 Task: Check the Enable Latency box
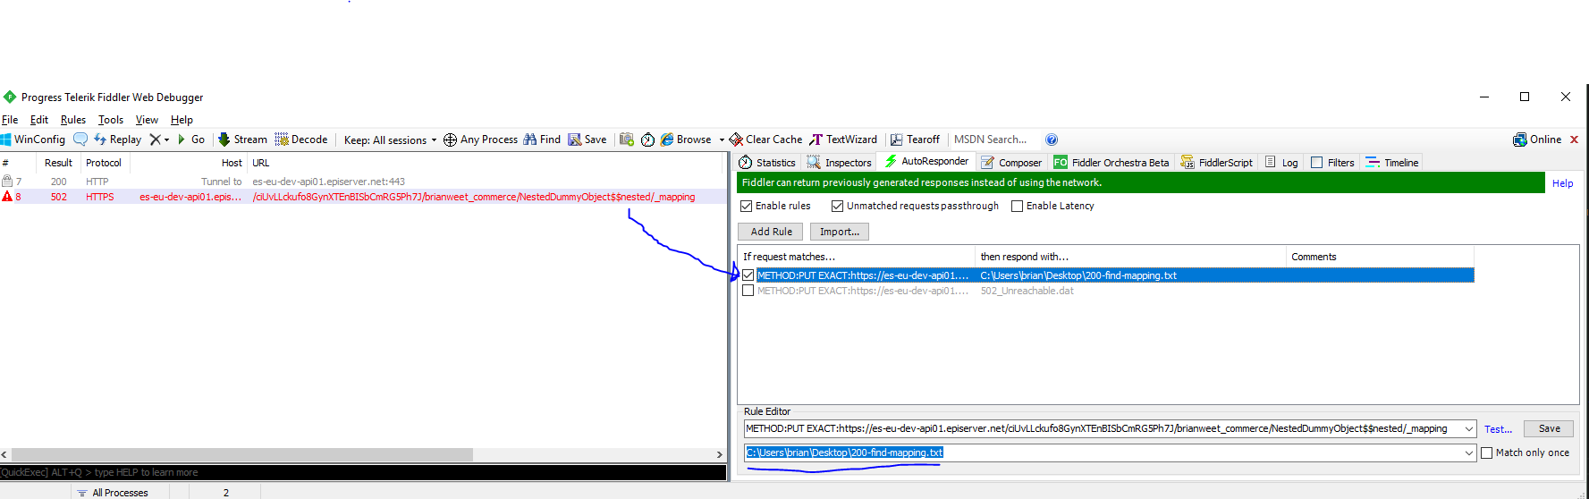1017,206
